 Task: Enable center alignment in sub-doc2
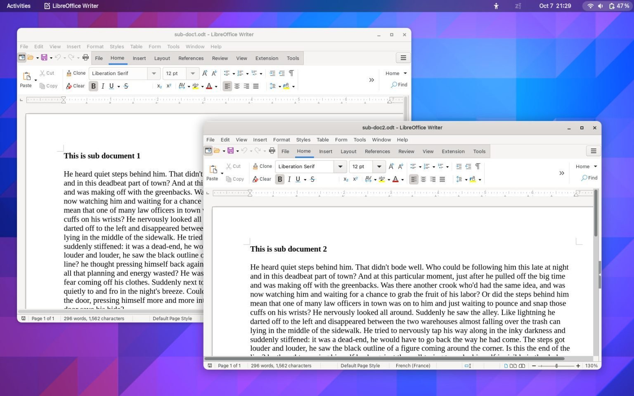(423, 179)
